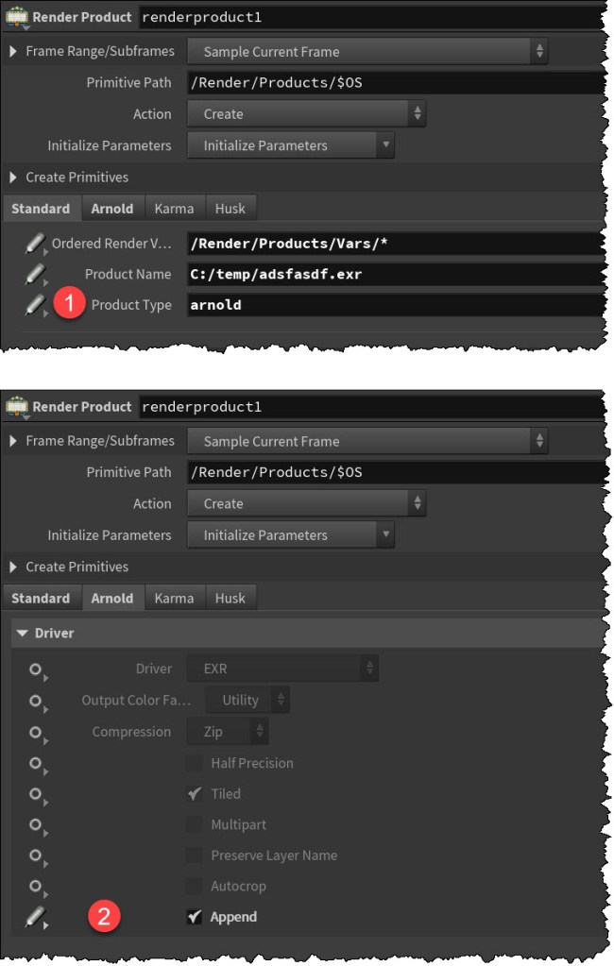This screenshot has height=966, width=614.
Task: Toggle the Tiled checkbox
Action: (195, 794)
